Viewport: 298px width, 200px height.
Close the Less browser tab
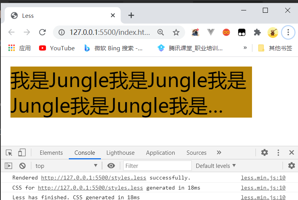113,15
